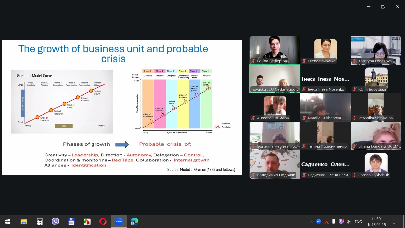Open the Windows Start menu
Image resolution: width=405 pixels, height=228 pixels.
[x=8, y=222]
